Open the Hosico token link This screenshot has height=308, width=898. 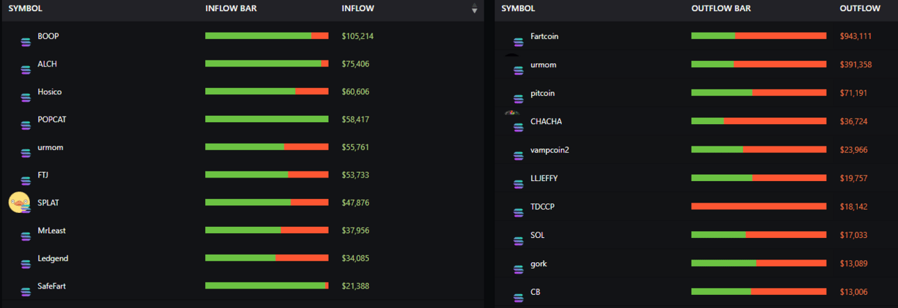pos(49,92)
